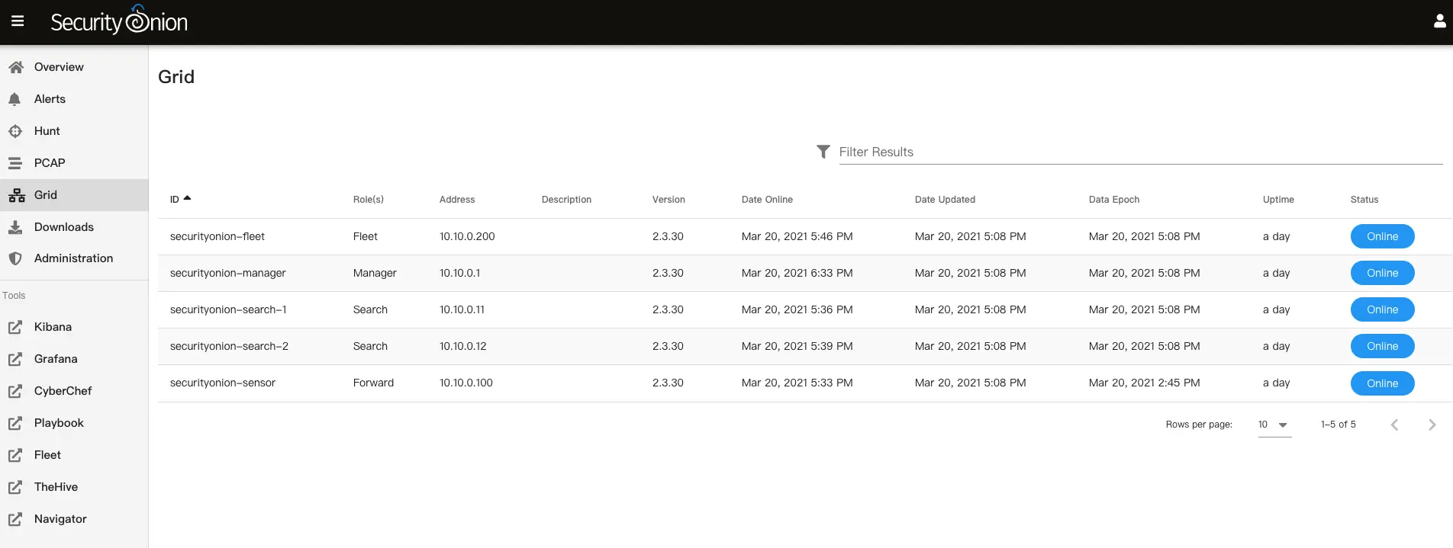Go to the previous results page

click(x=1394, y=425)
